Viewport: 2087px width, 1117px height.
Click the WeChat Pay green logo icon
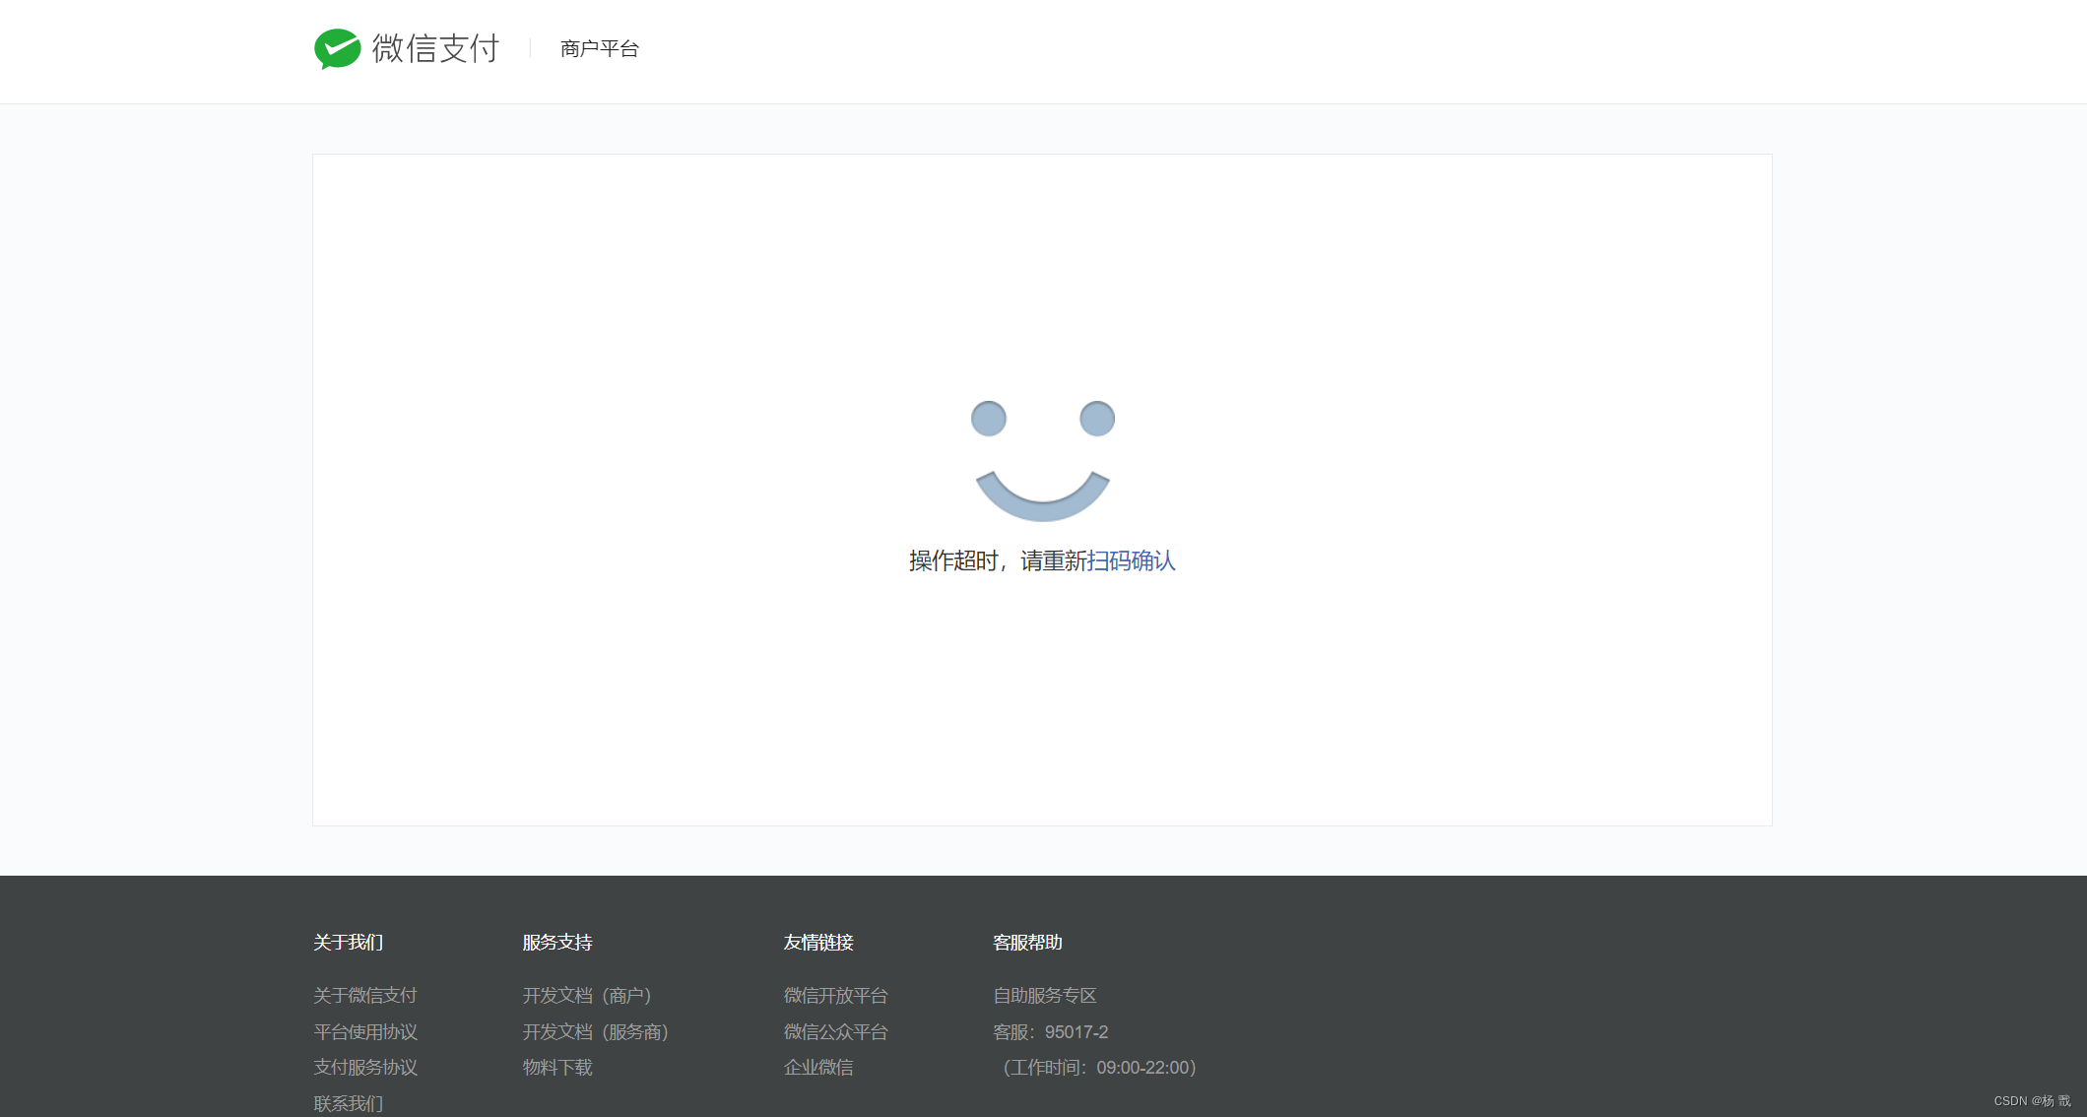point(337,48)
